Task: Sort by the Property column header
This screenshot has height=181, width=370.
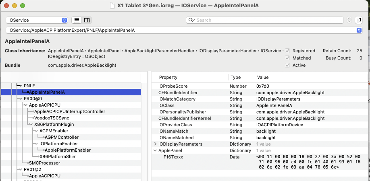Action: coord(168,78)
